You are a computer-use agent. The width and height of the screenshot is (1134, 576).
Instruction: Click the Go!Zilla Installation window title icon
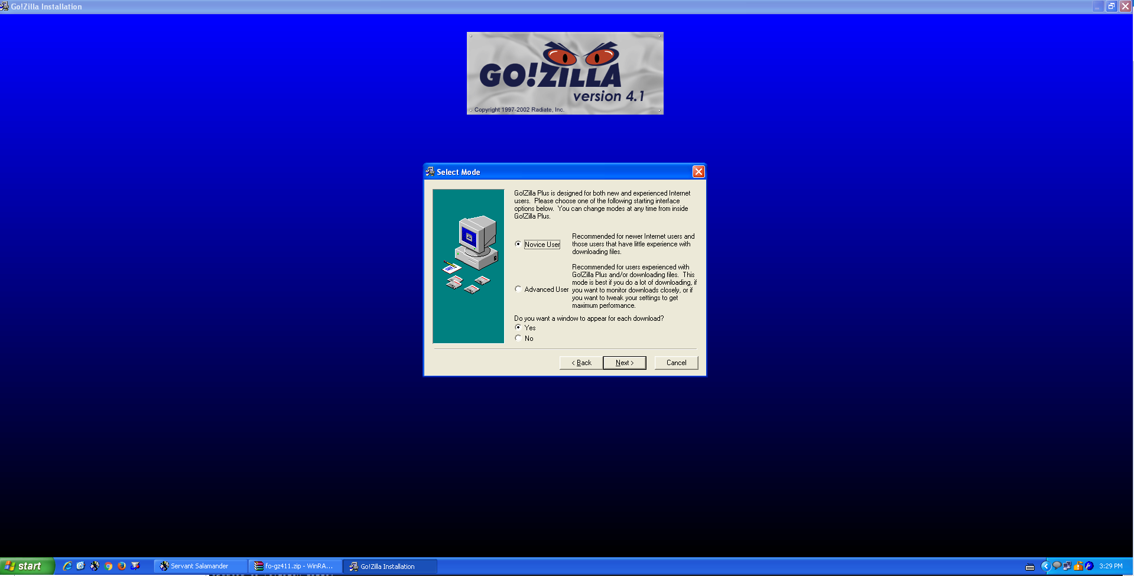pyautogui.click(x=5, y=6)
